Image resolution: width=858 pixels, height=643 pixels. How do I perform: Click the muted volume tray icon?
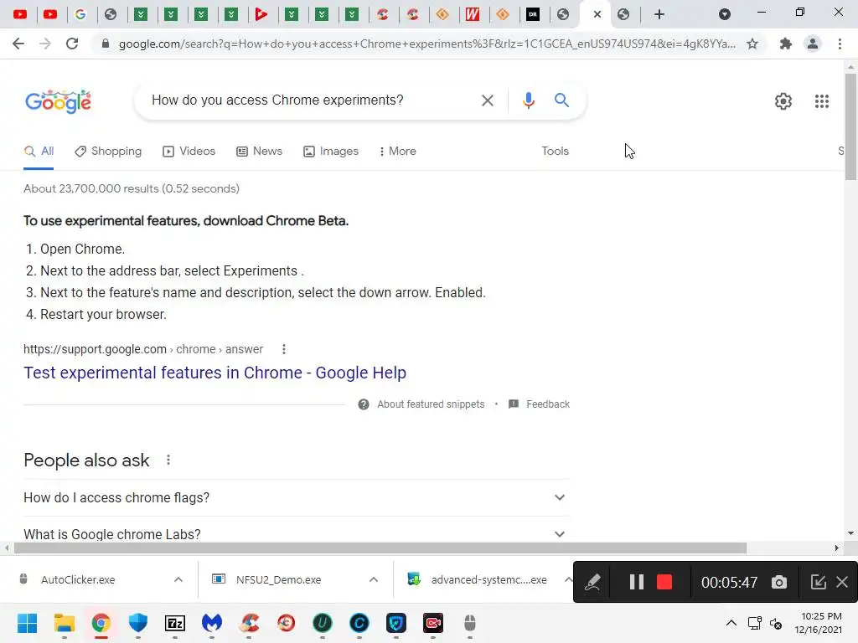(776, 623)
